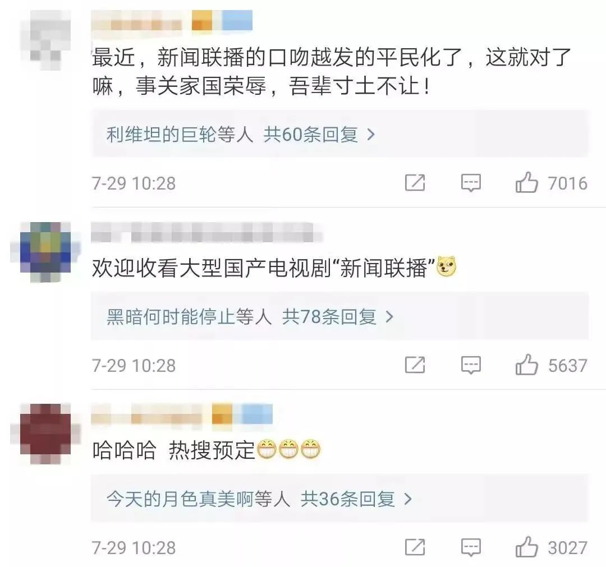Open the third commenter's dark red avatar
The height and width of the screenshot is (567, 606).
point(45,434)
